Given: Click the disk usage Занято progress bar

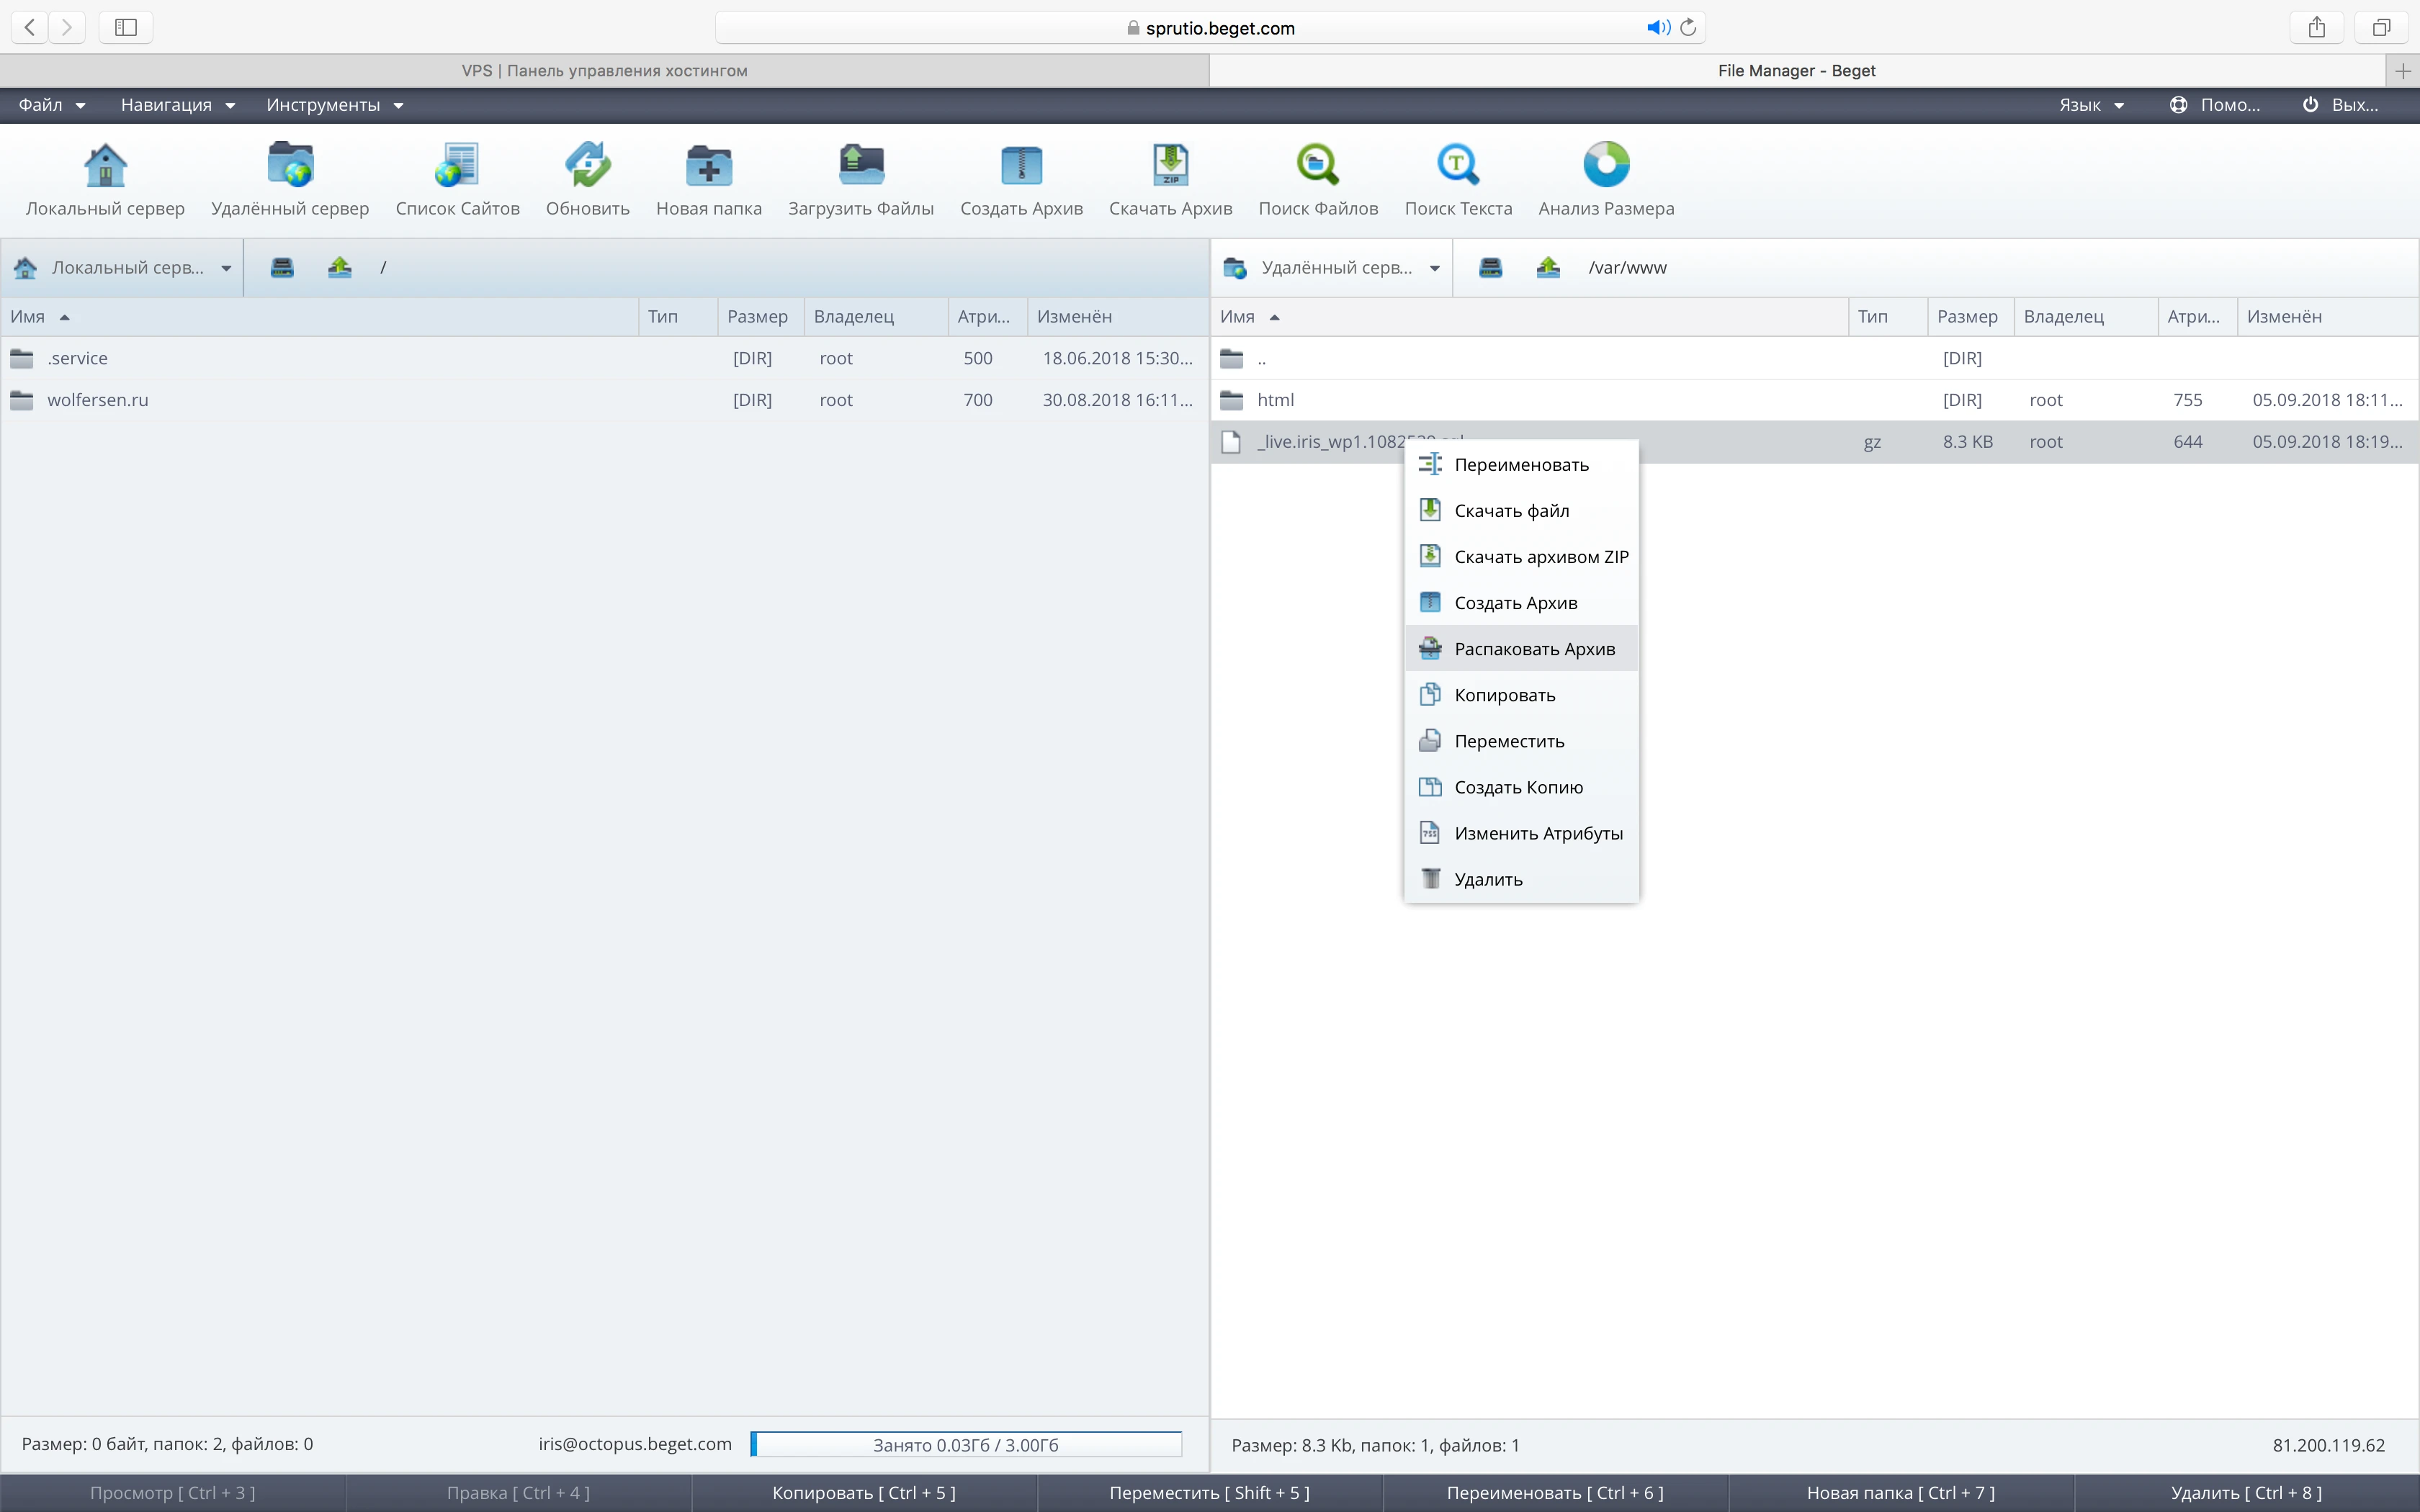Looking at the screenshot, I should click(x=965, y=1444).
